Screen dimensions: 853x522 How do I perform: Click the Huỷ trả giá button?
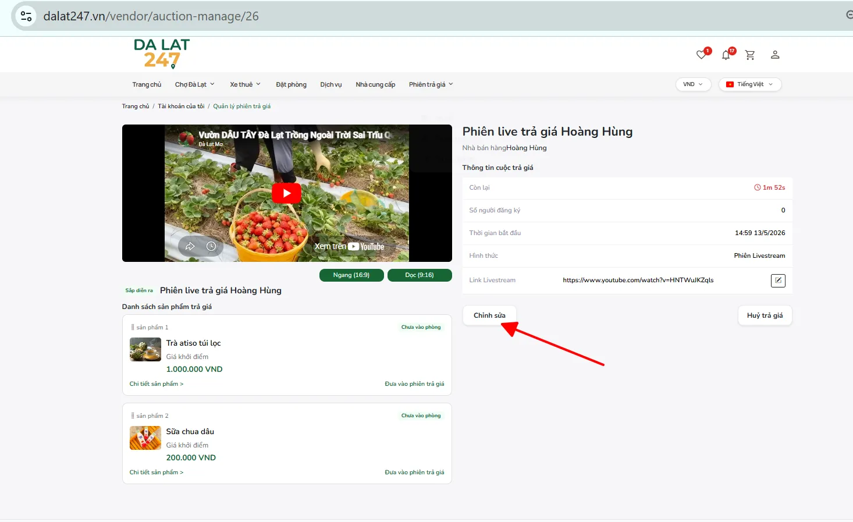tap(765, 315)
